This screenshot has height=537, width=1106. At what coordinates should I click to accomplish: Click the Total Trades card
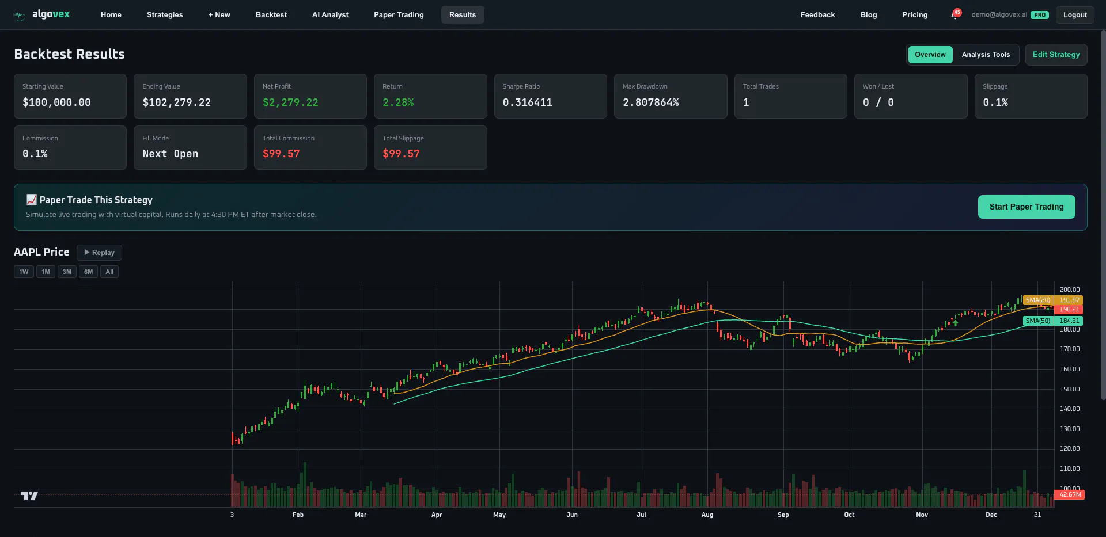point(790,96)
